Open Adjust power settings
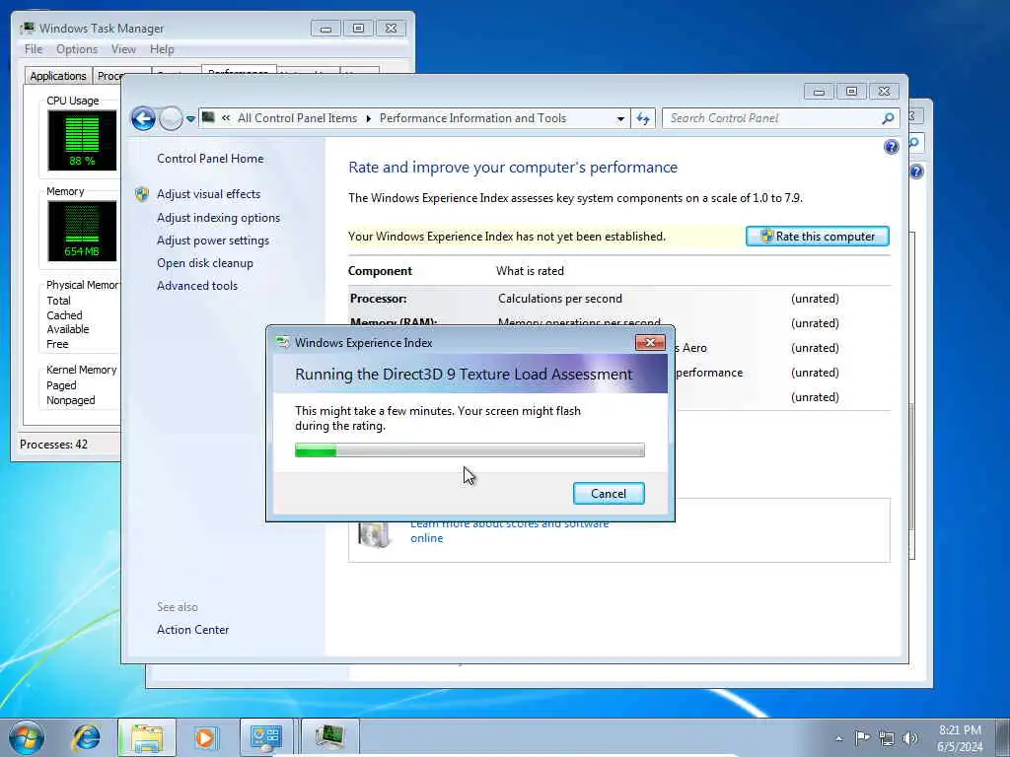This screenshot has width=1010, height=757. [213, 241]
